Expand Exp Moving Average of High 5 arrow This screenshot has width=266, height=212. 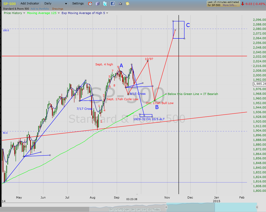(107, 13)
